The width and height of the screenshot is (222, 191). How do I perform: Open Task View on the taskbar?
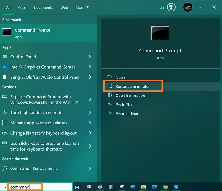point(78,187)
